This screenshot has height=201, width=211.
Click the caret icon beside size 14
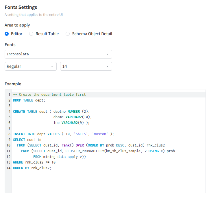tap(108, 66)
